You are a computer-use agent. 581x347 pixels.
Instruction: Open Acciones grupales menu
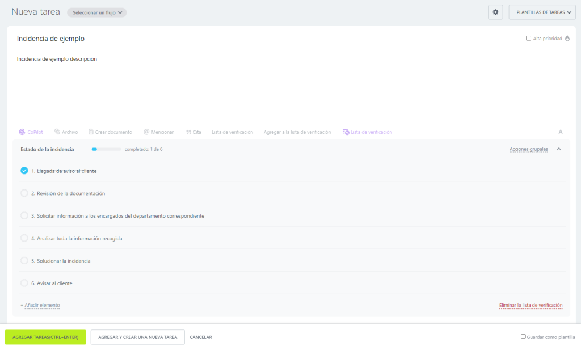(x=528, y=149)
